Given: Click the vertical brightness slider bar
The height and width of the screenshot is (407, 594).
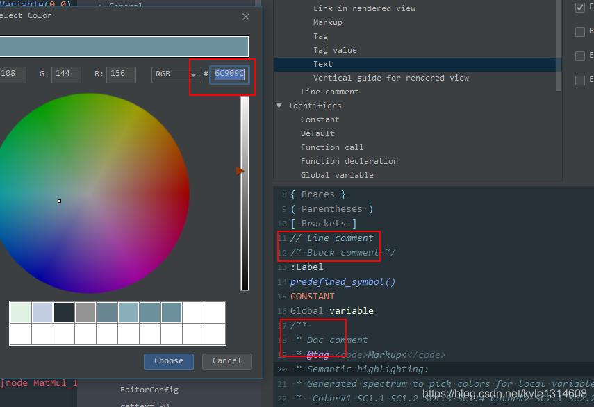Looking at the screenshot, I should (x=245, y=193).
